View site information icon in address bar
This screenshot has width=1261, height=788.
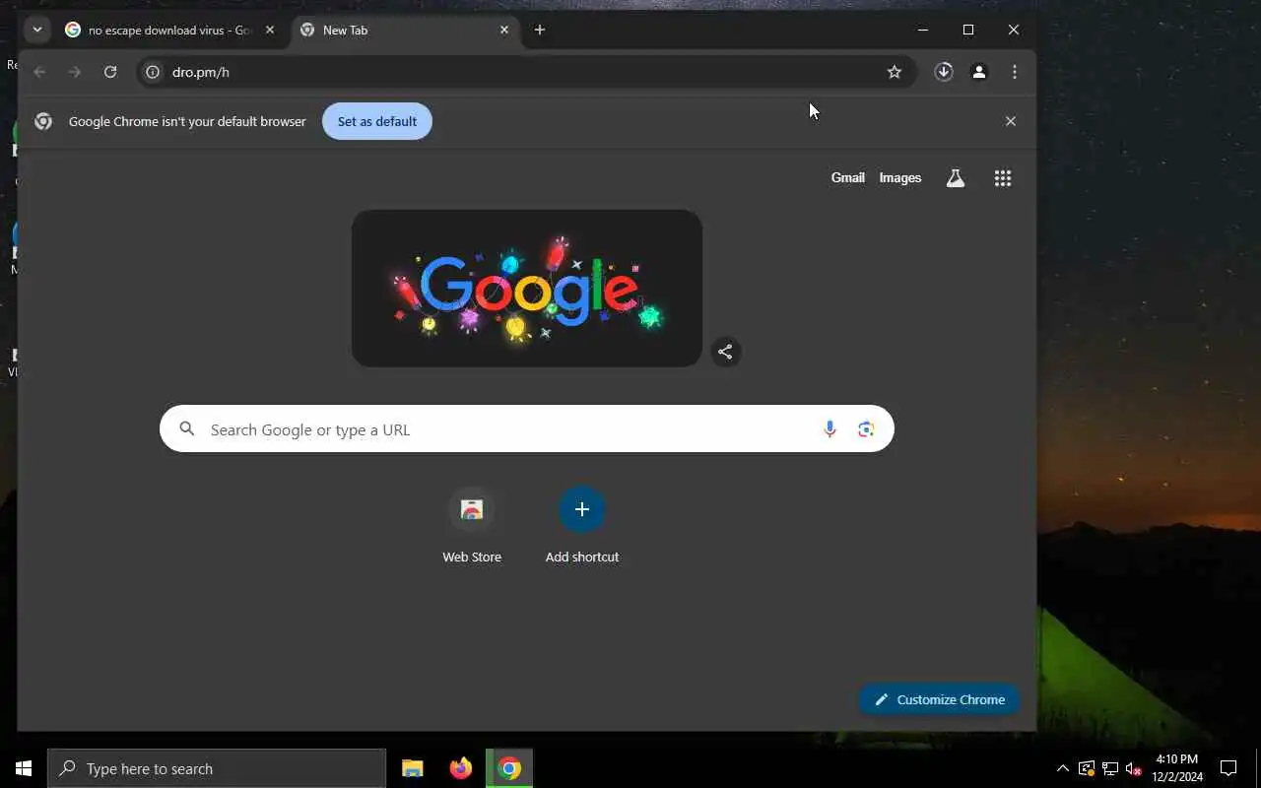[153, 72]
